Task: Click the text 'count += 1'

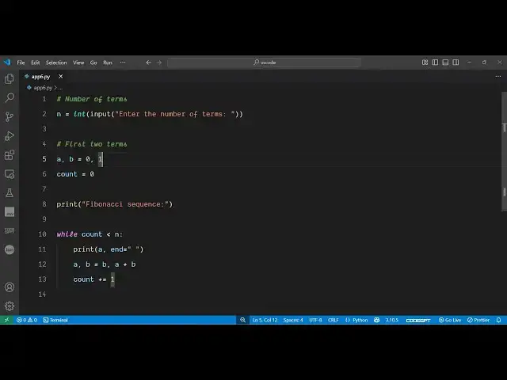Action: [93, 279]
